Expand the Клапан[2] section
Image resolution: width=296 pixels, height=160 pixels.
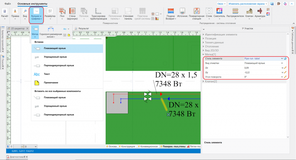click(211, 81)
